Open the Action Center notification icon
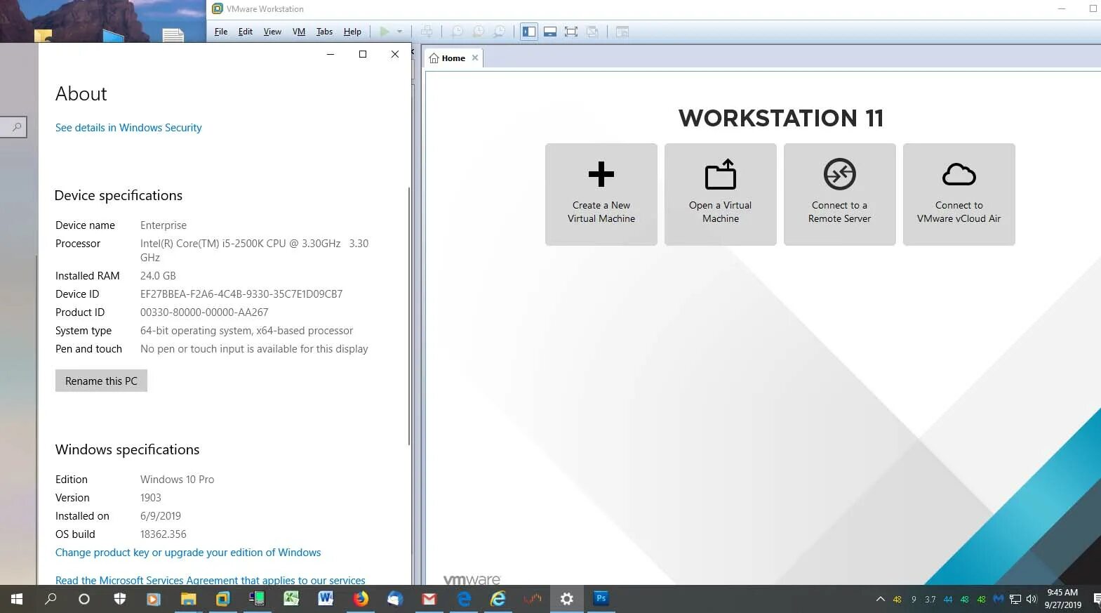 click(1096, 599)
